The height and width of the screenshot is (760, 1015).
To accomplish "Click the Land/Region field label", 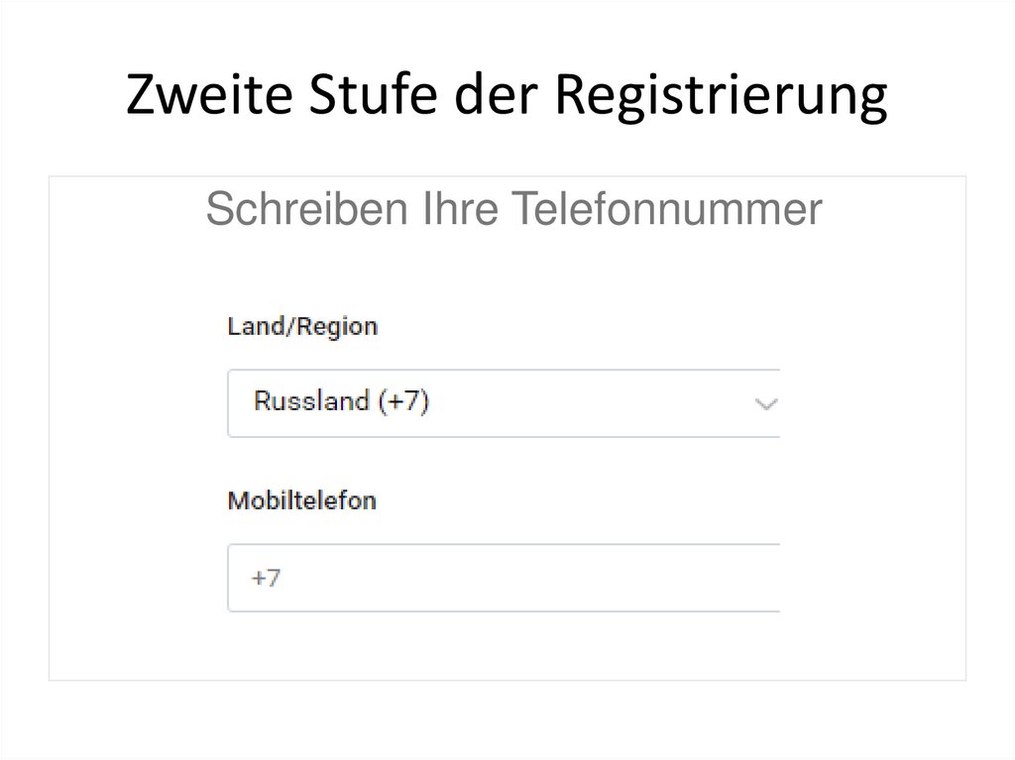I will 302,326.
